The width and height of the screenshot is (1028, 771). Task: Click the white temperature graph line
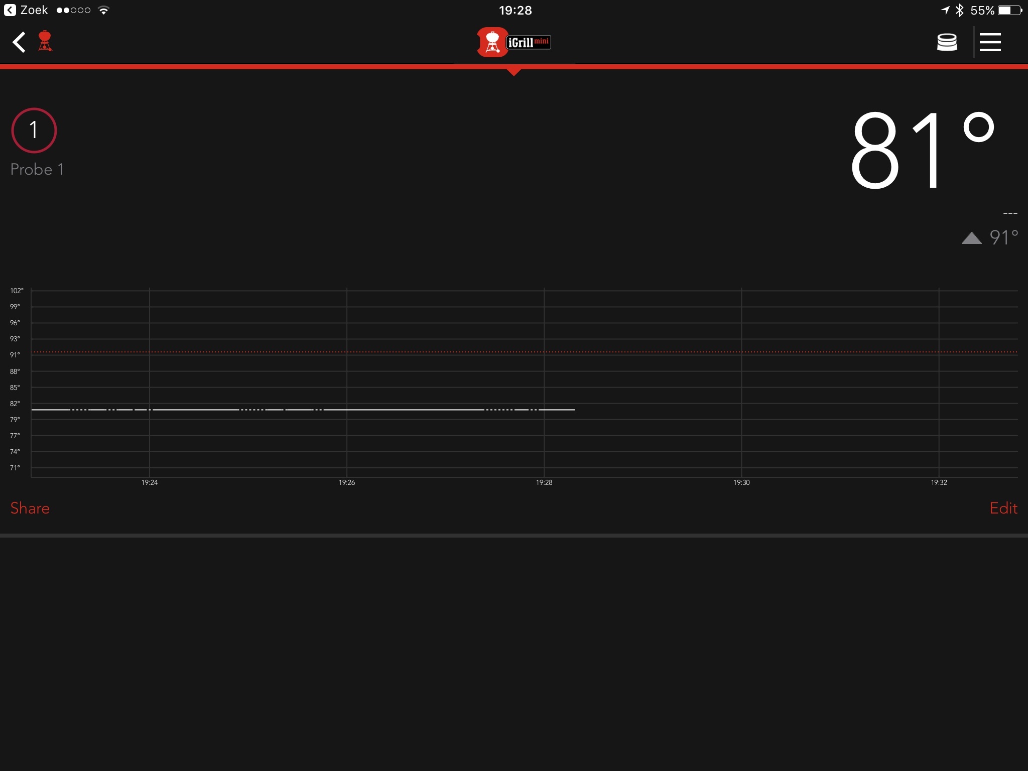[x=402, y=410]
